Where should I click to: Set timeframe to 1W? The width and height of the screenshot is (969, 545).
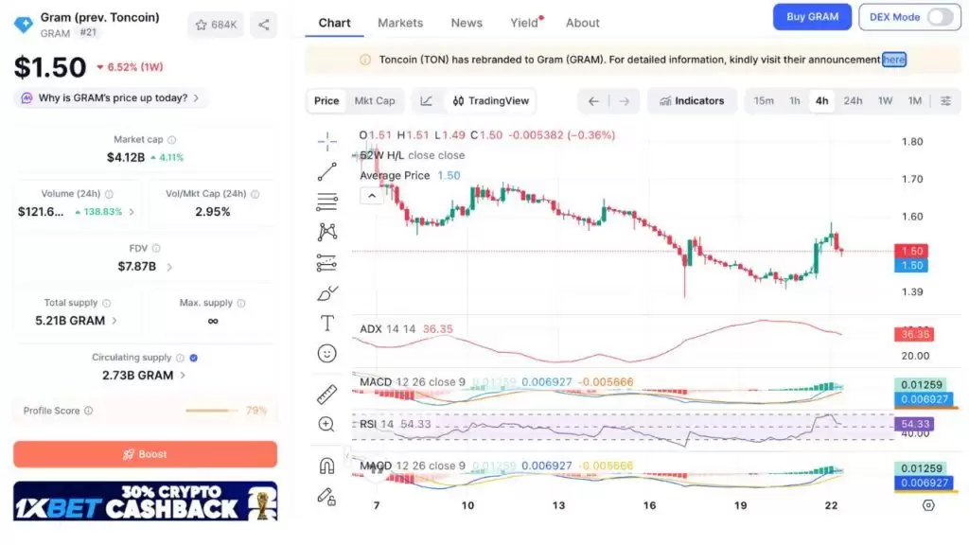(x=885, y=100)
